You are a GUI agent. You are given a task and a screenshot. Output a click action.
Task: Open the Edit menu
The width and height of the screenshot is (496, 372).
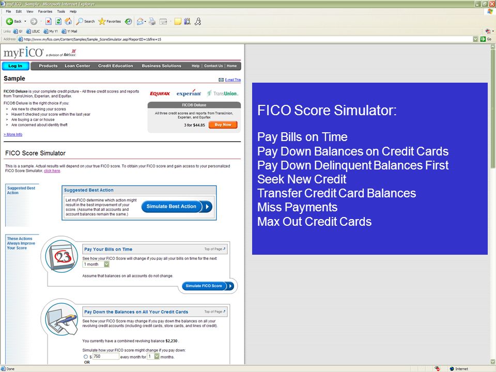pyautogui.click(x=19, y=11)
